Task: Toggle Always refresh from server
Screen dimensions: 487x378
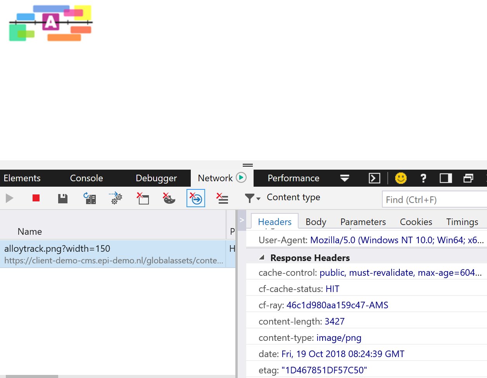Action: coord(90,199)
